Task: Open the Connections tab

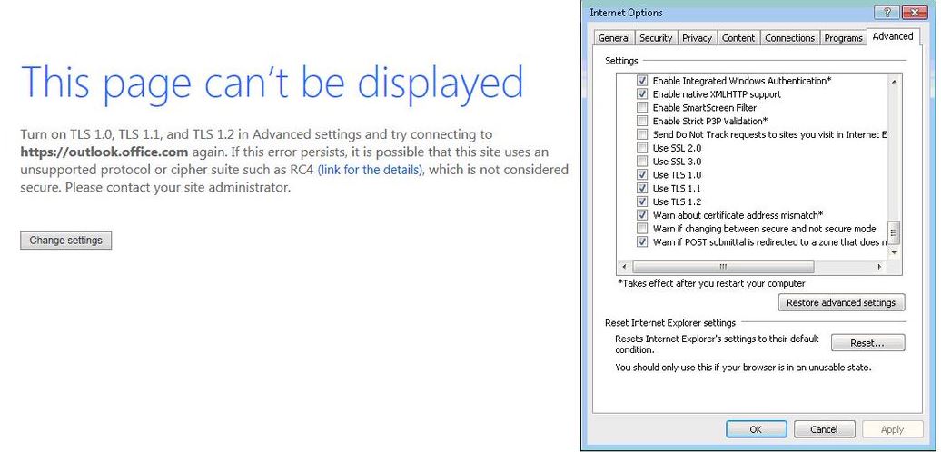Action: 789,38
